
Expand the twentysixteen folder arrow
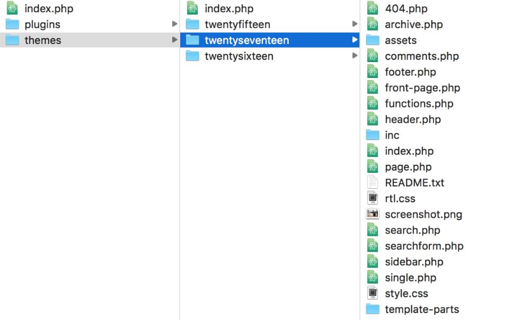pos(355,56)
